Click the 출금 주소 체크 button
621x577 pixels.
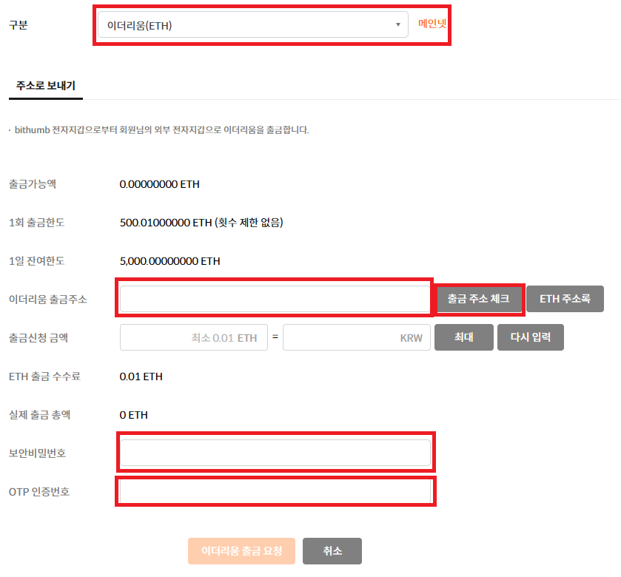click(479, 299)
